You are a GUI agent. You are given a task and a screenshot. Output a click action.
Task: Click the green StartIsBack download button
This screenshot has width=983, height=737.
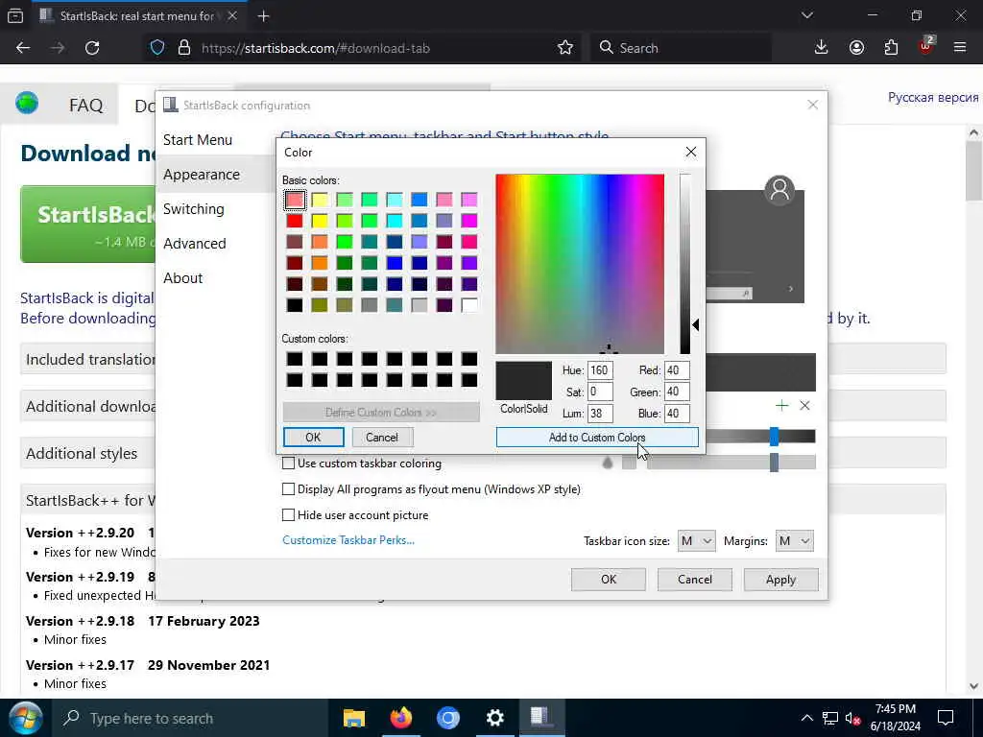pos(88,224)
